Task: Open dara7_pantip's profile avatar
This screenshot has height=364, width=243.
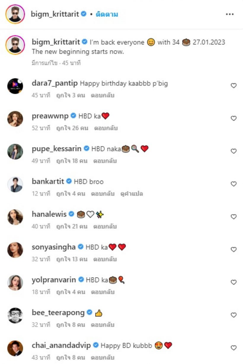Action: pos(15,86)
